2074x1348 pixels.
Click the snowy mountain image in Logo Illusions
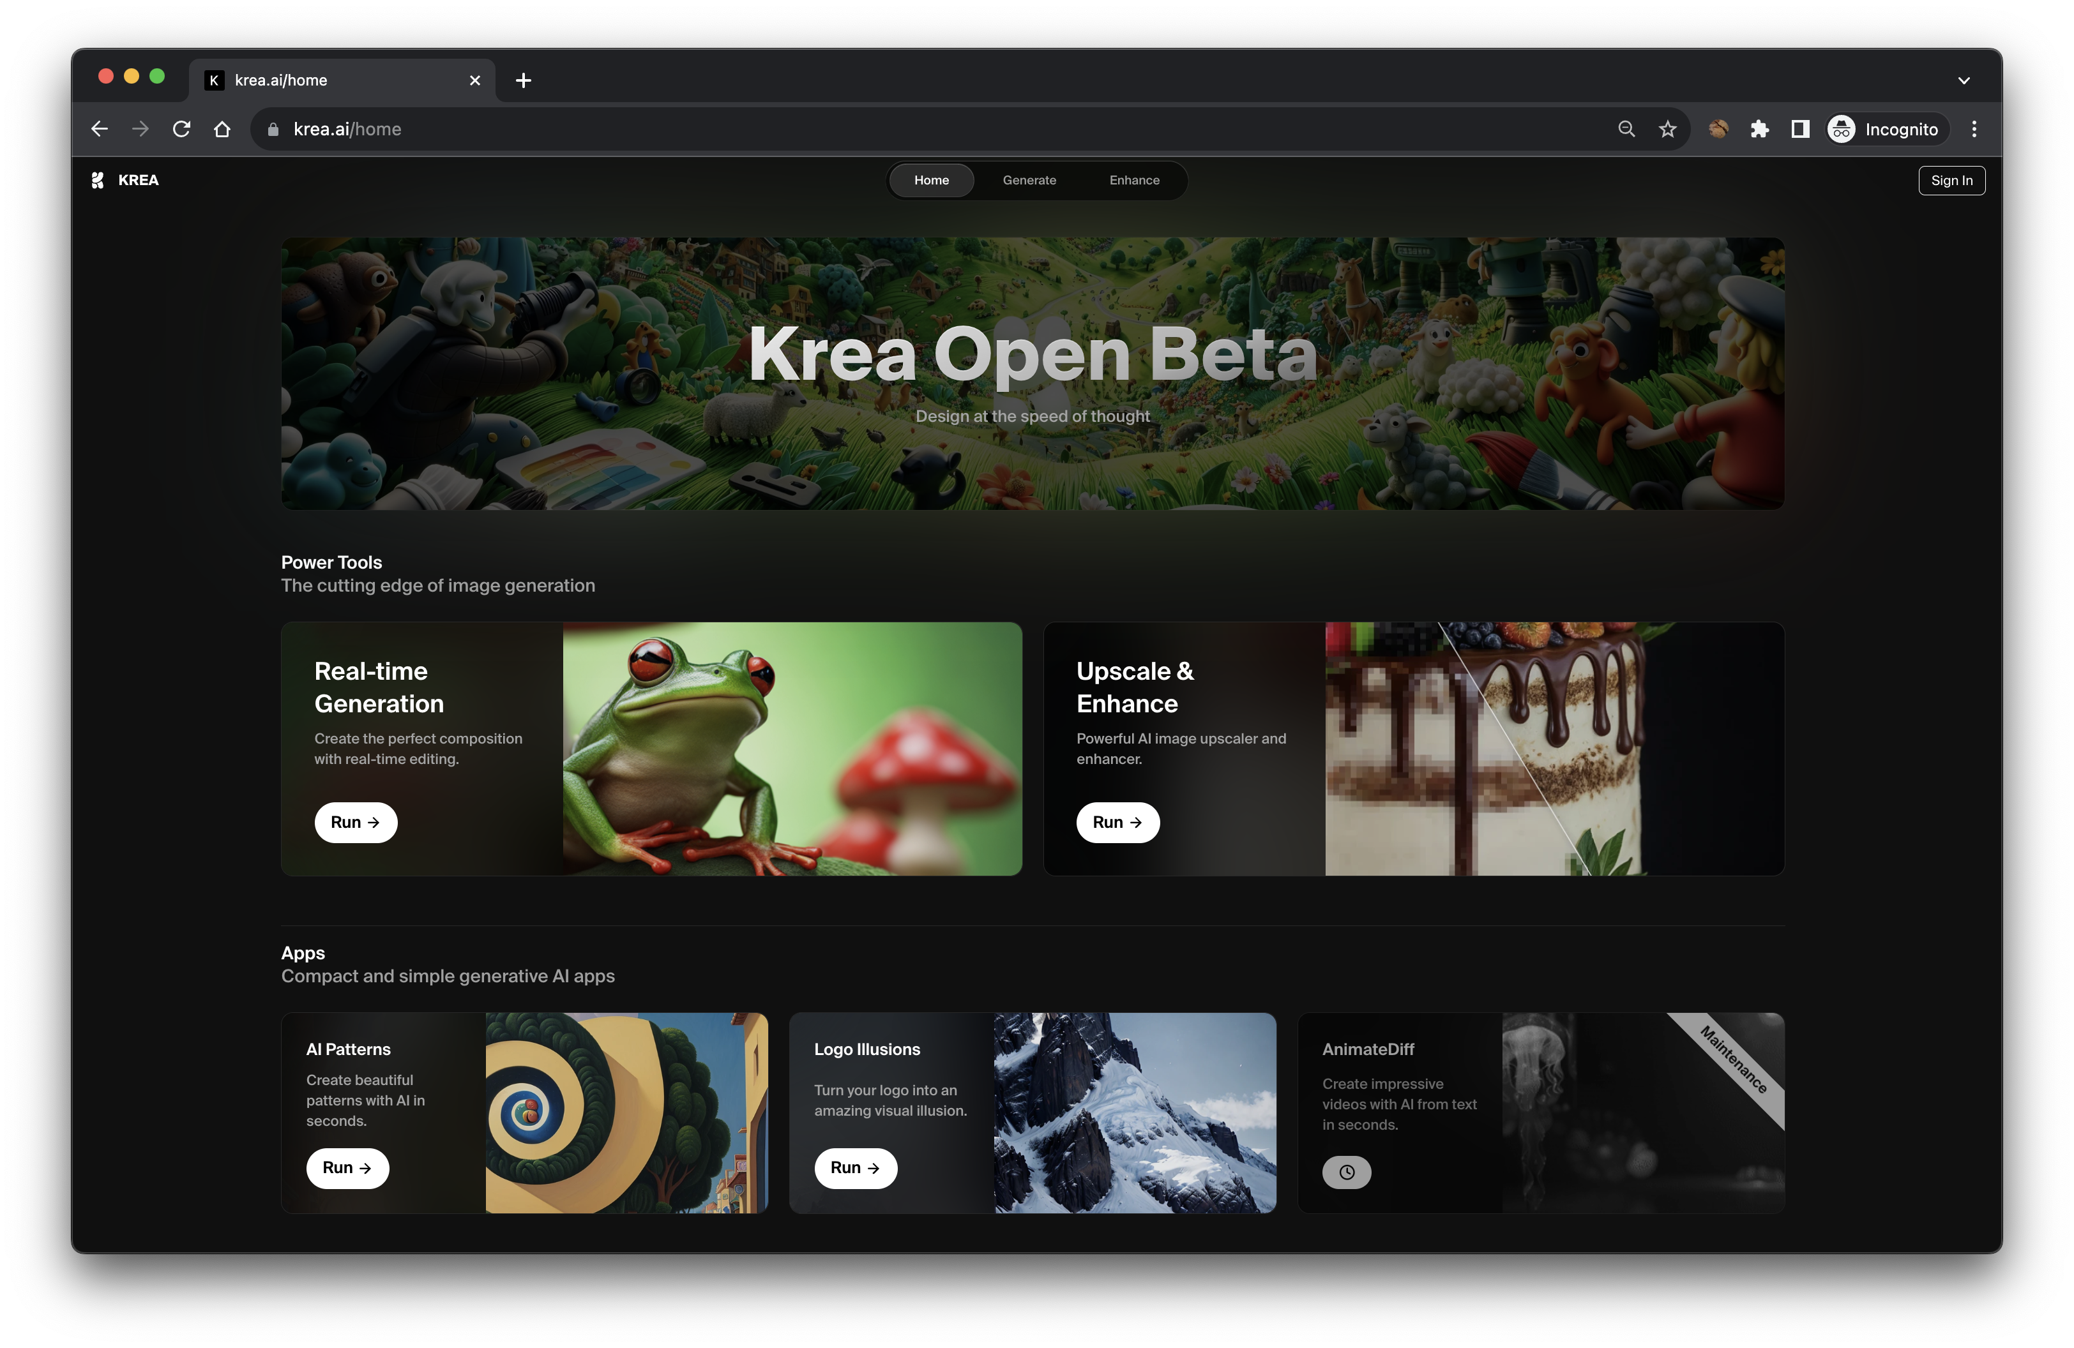[1135, 1111]
